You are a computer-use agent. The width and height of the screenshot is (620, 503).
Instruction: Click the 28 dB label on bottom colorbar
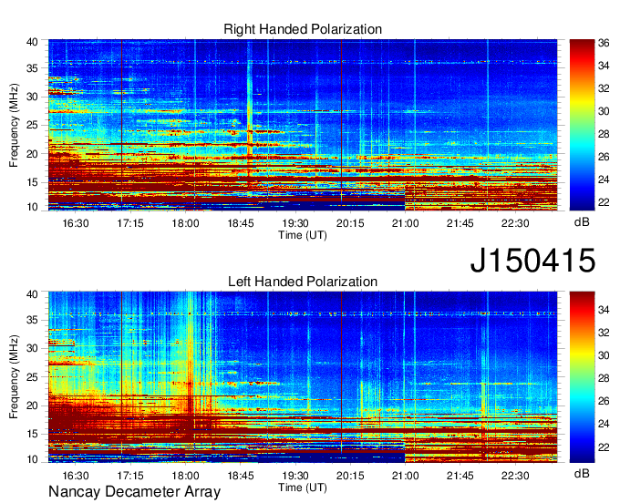604,378
